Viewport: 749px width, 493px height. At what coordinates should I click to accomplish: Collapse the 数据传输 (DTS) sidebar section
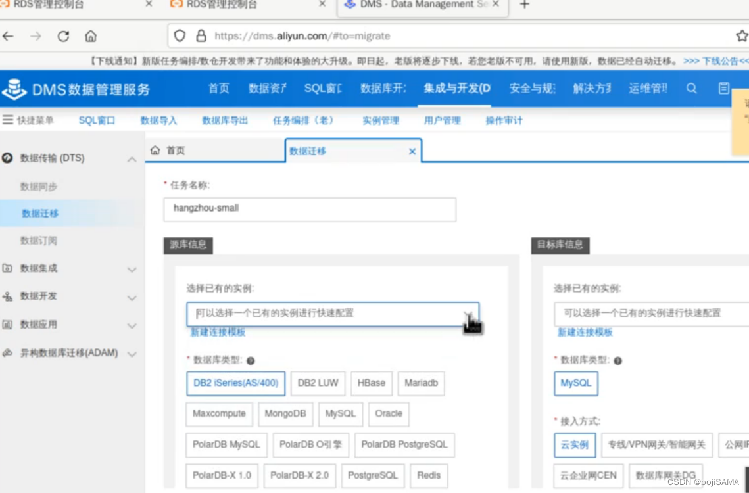(x=132, y=158)
